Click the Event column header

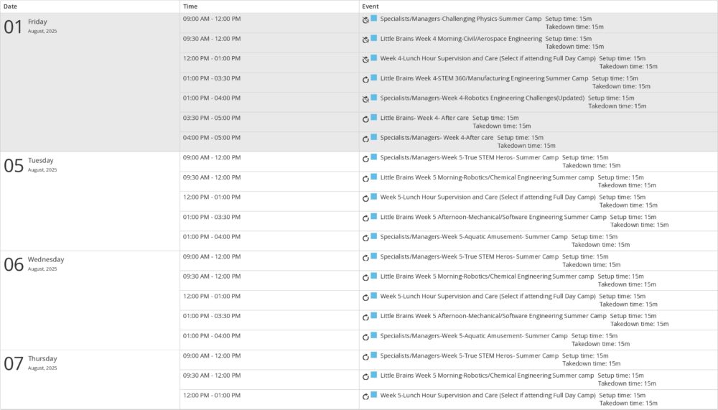point(371,6)
